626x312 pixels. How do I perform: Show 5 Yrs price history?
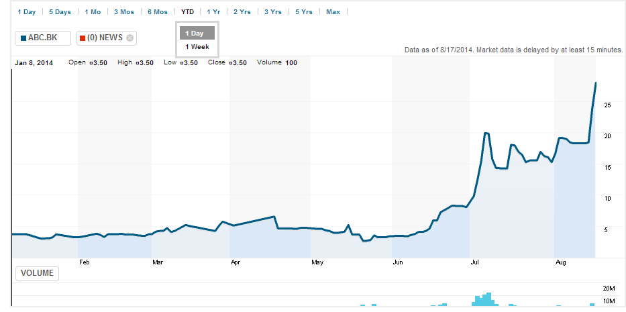[304, 12]
